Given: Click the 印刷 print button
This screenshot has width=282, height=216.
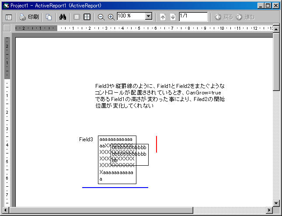Looking at the screenshot, I should tap(29, 17).
